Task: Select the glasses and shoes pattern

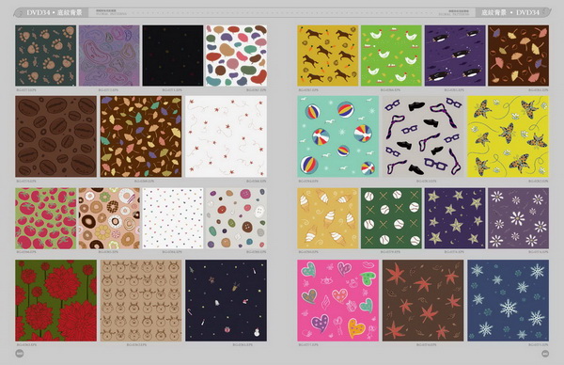Action: [423, 136]
